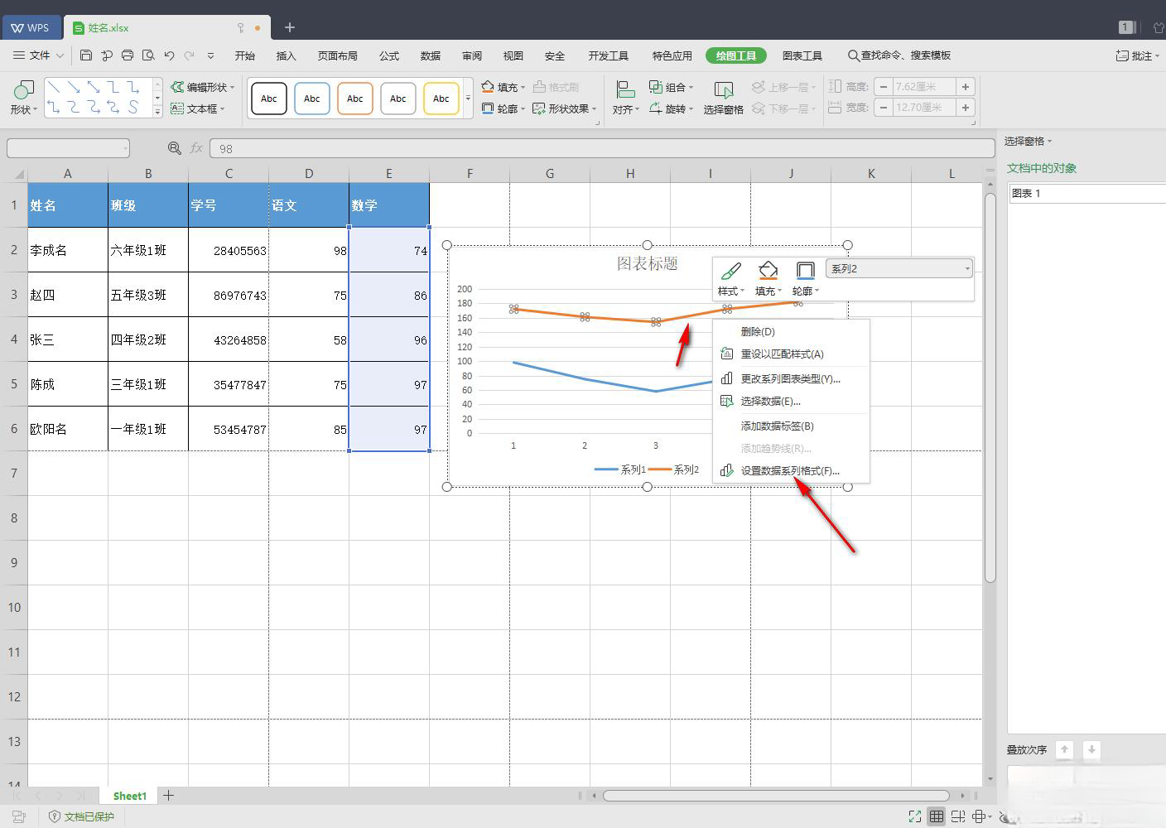Click the fx insert function icon
This screenshot has height=828, width=1166.
pos(196,148)
